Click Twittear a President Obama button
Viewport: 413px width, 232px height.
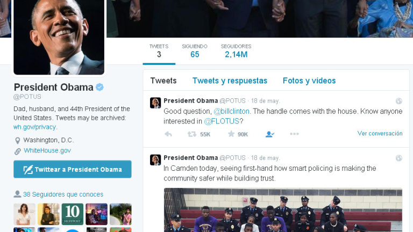tap(73, 169)
